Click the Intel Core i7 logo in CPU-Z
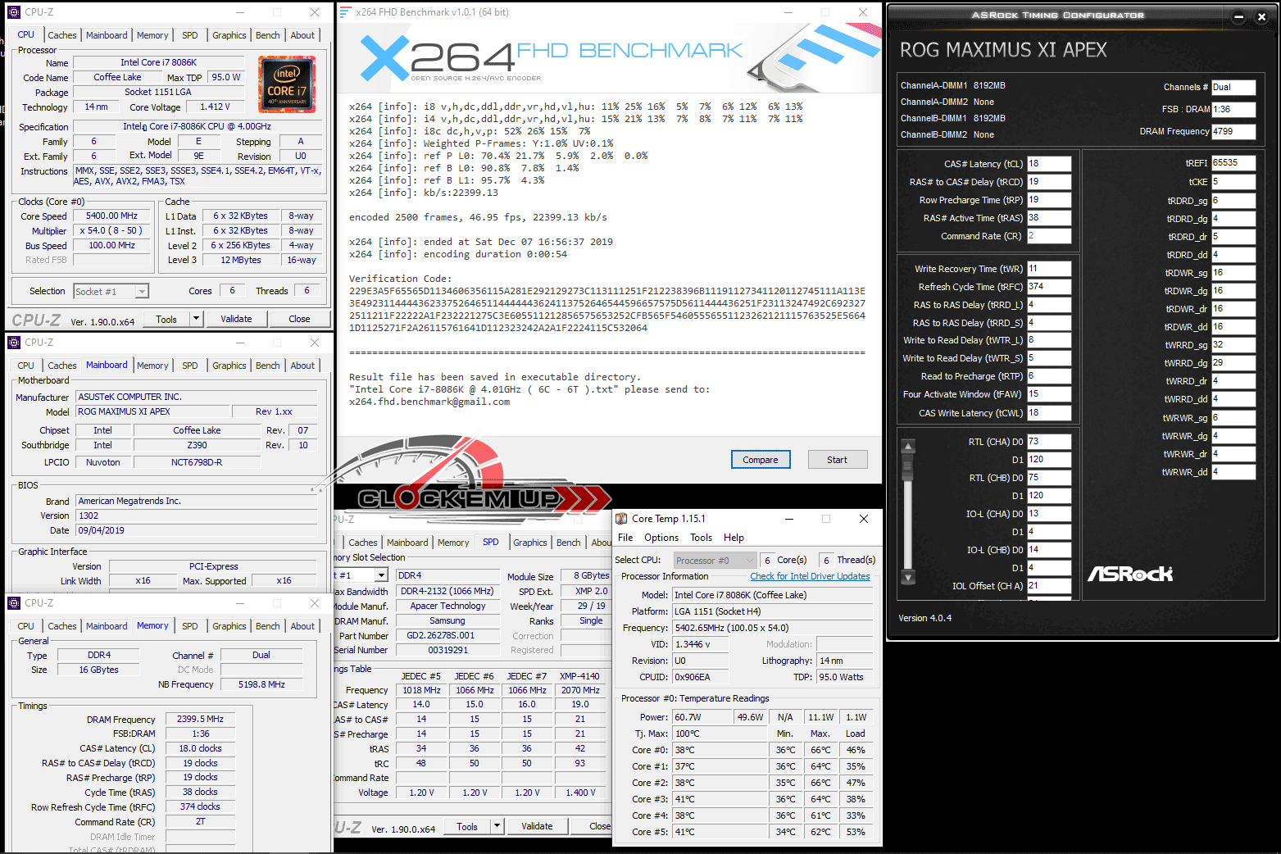1281x854 pixels. tap(286, 84)
